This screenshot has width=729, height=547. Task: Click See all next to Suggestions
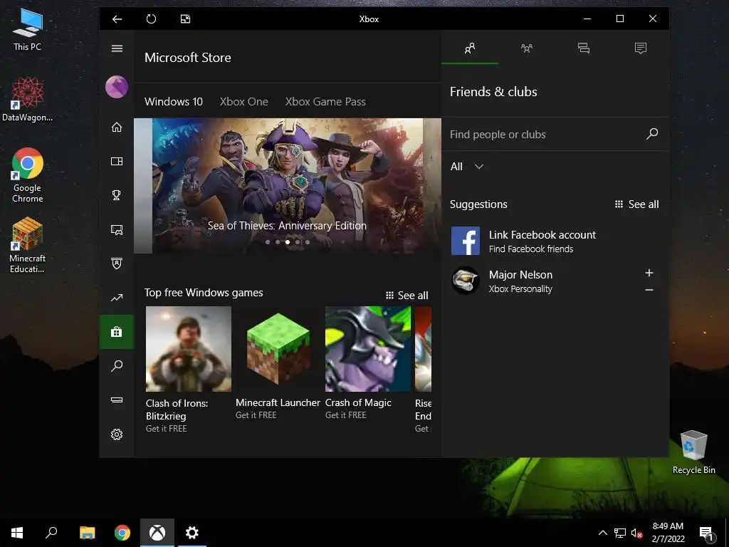coord(636,204)
